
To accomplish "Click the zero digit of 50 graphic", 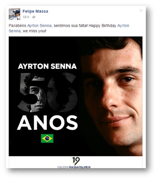I will click(63, 92).
